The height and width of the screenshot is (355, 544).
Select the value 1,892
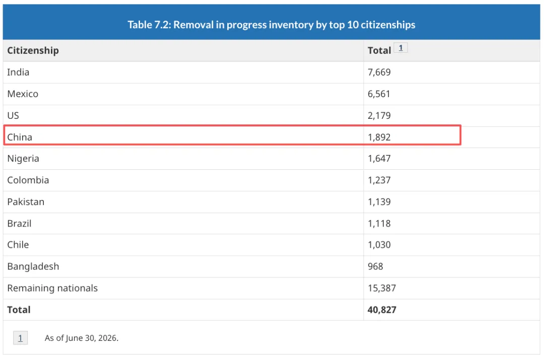379,137
